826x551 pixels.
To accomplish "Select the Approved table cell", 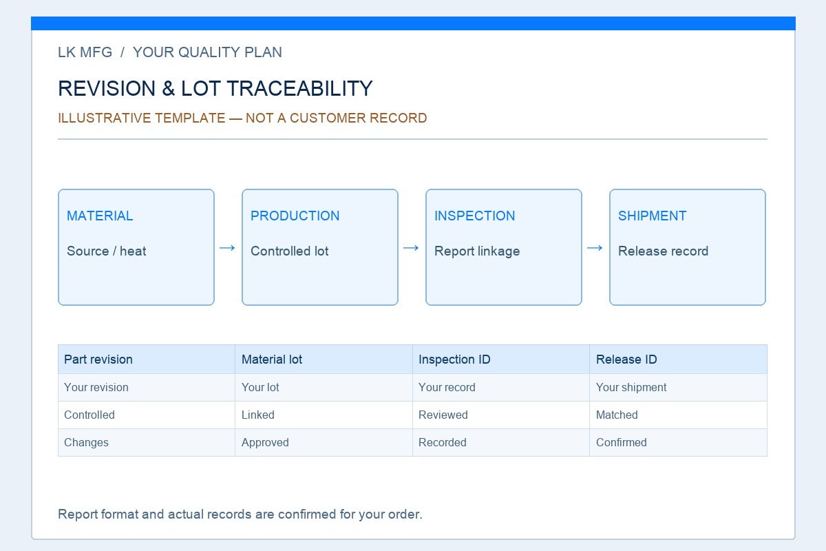I will (x=324, y=443).
